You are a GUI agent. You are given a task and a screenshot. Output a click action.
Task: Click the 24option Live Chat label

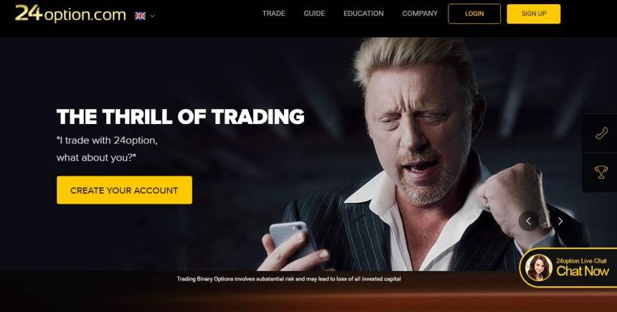click(581, 260)
